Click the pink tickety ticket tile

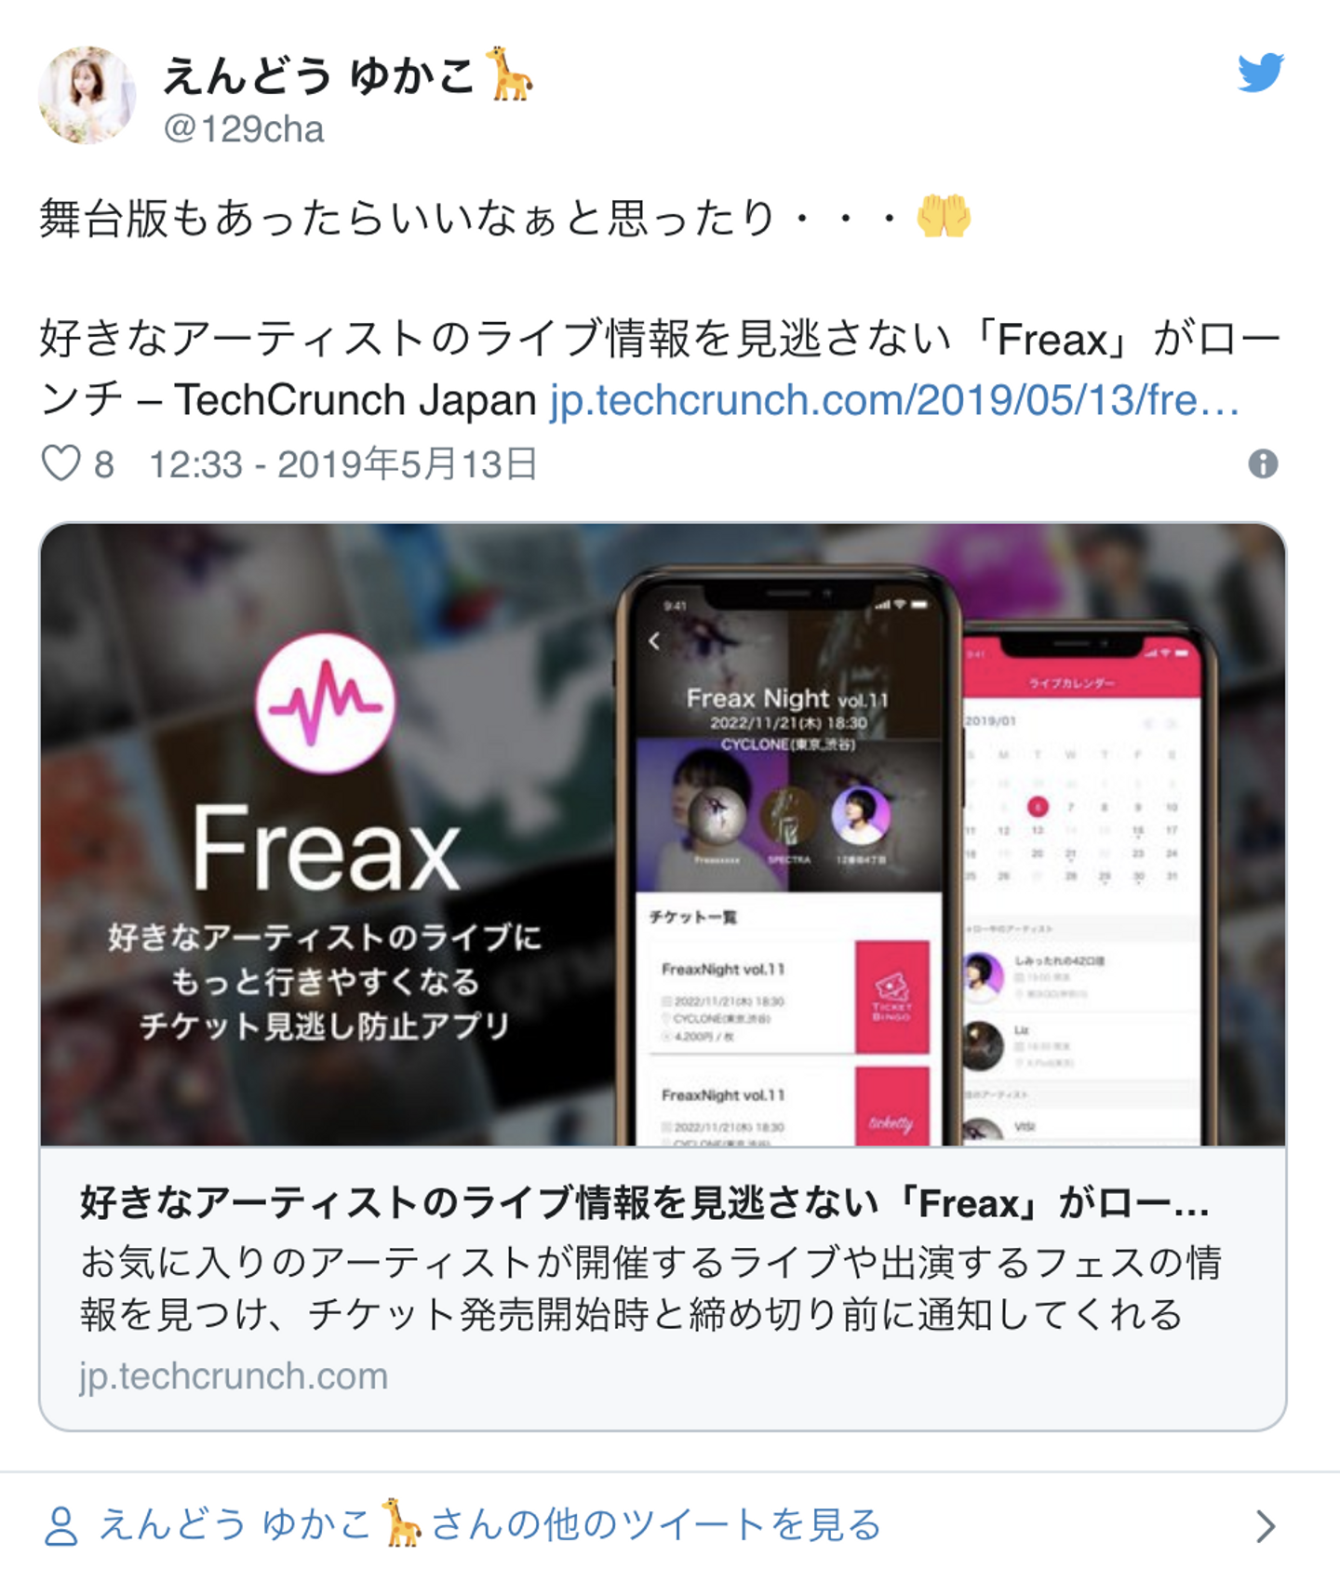891,1106
